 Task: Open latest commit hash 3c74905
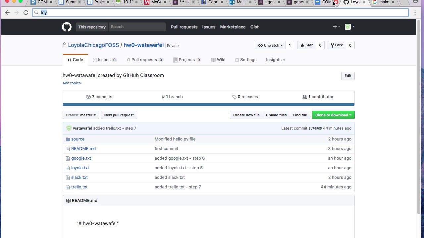[x=315, y=128]
